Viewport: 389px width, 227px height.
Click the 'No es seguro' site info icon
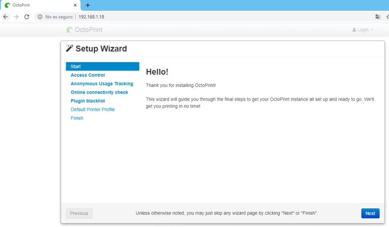pyautogui.click(x=40, y=17)
